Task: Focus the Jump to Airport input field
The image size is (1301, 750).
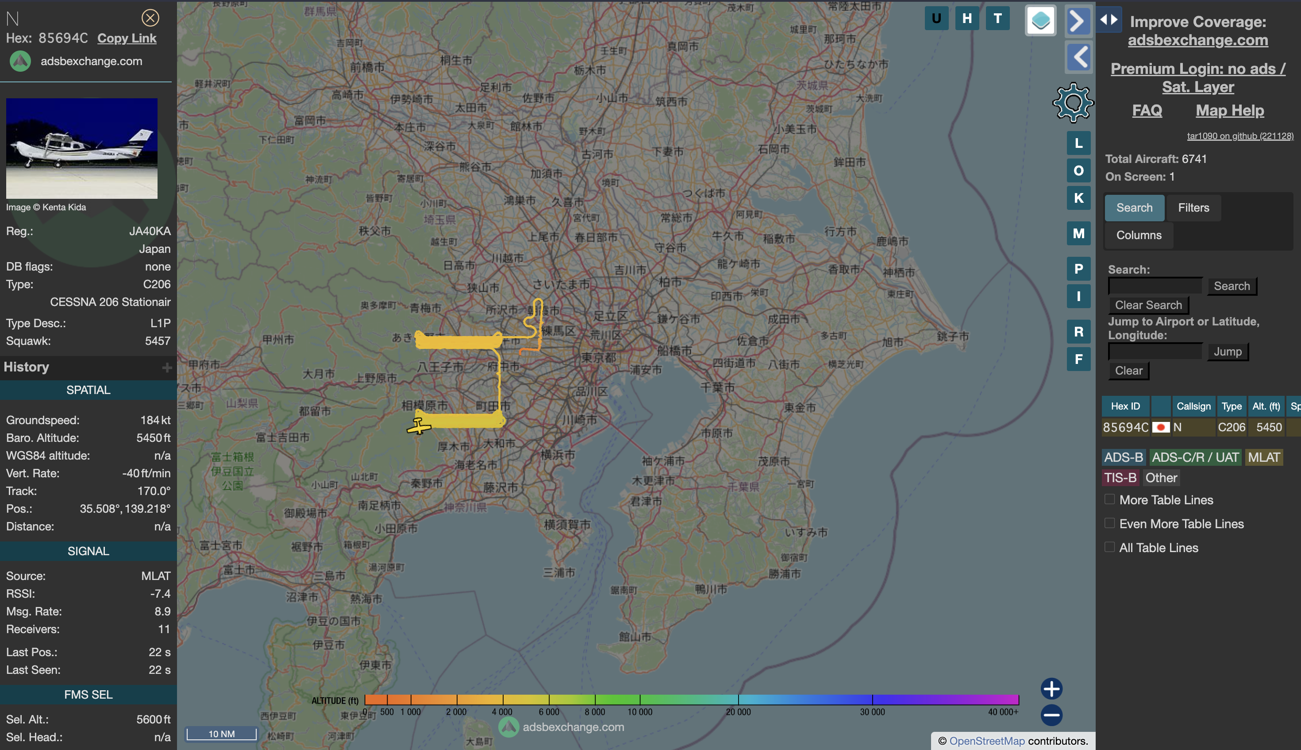Action: [1155, 352]
